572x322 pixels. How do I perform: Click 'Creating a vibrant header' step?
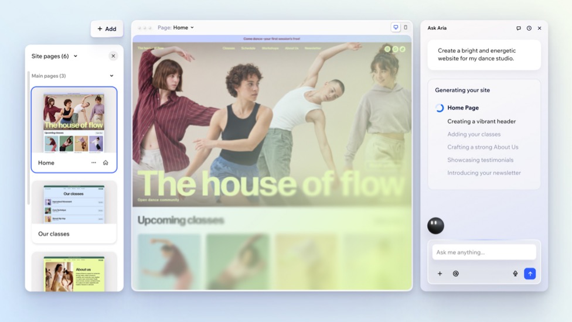(482, 121)
